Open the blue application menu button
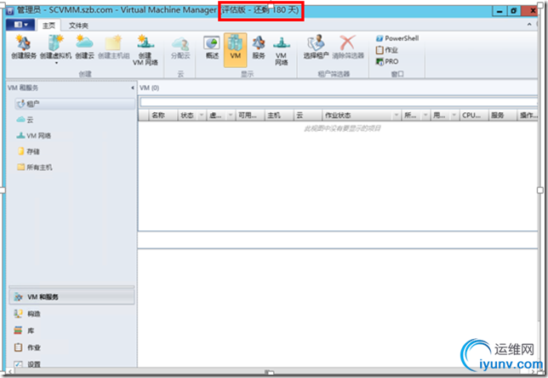 20,25
